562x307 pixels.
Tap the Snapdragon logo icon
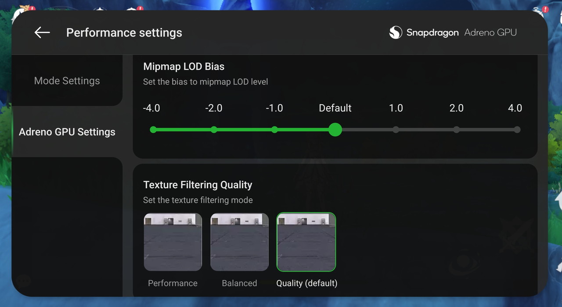396,32
